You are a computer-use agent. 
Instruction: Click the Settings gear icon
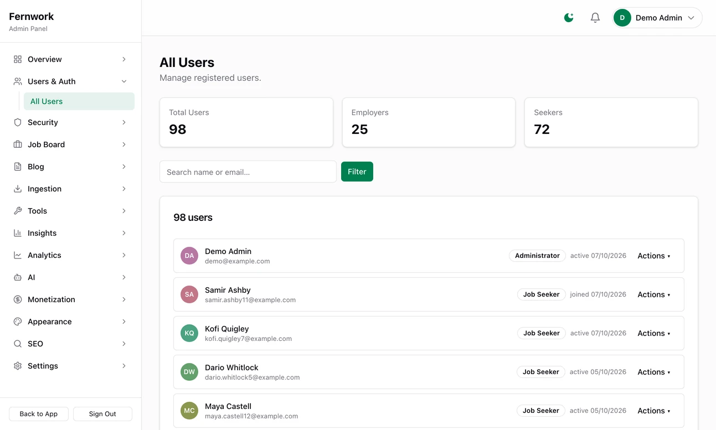pyautogui.click(x=18, y=366)
